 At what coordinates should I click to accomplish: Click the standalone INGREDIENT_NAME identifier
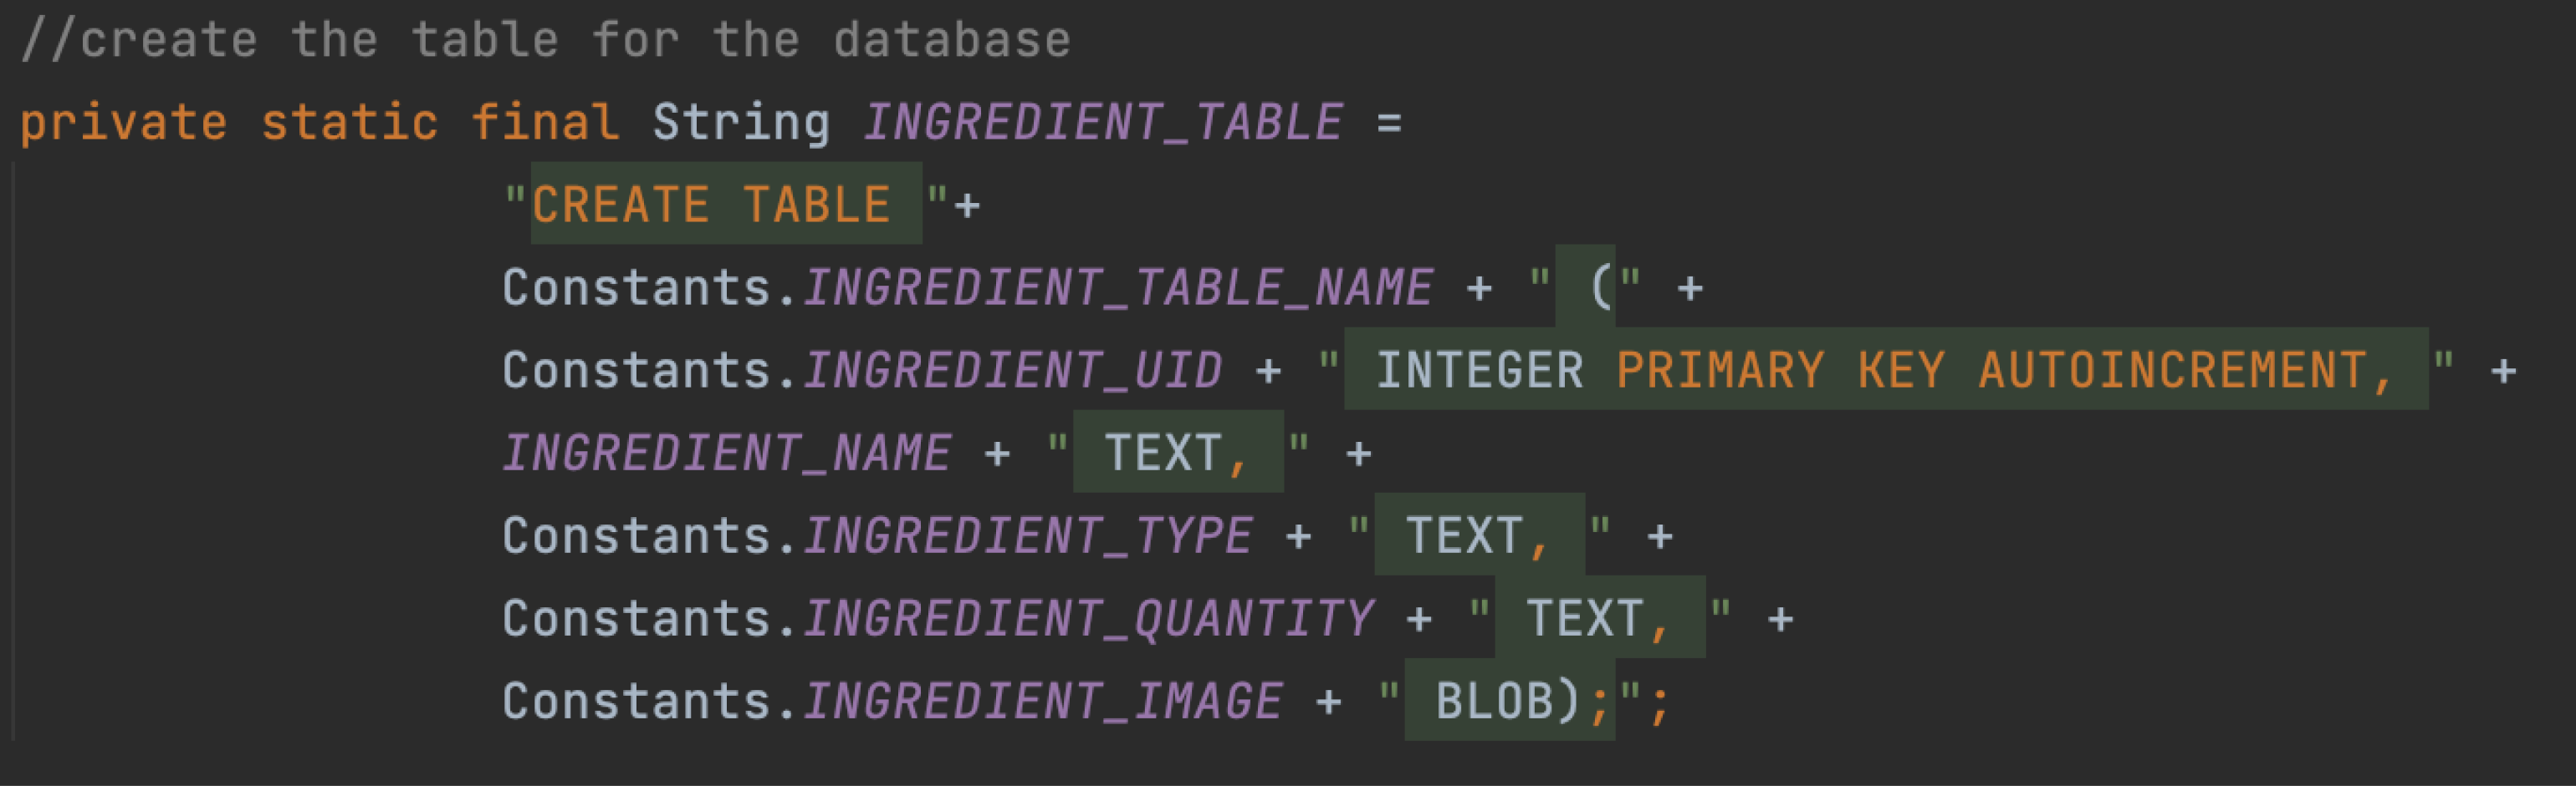pos(726,454)
